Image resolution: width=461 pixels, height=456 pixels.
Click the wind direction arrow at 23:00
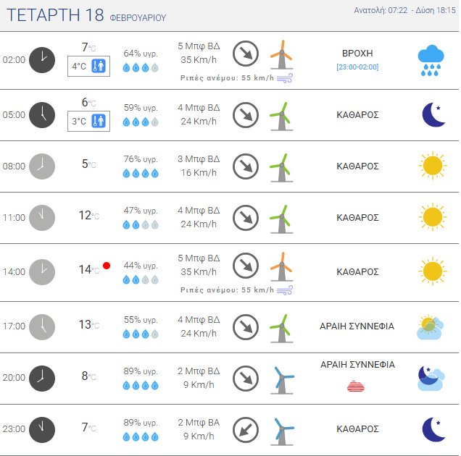[246, 430]
